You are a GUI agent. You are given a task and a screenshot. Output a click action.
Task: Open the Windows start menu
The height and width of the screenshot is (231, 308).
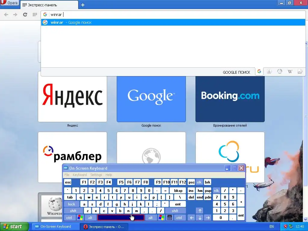14,226
